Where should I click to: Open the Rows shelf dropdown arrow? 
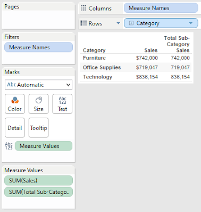pos(118,23)
